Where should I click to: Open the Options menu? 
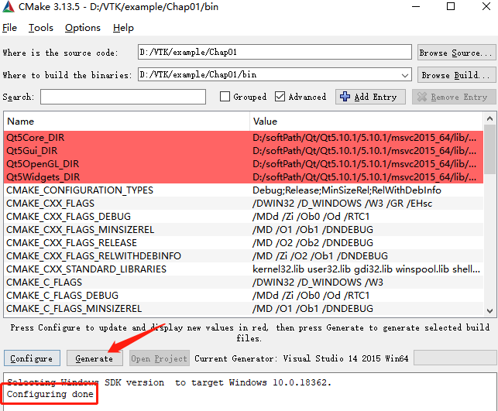pyautogui.click(x=83, y=28)
